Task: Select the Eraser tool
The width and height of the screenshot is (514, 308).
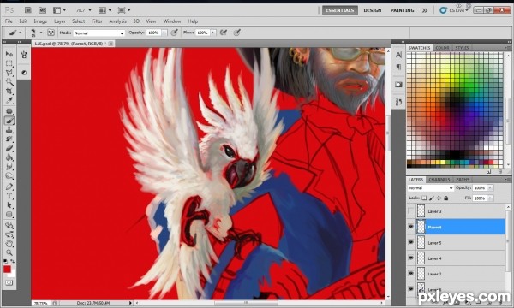Action: pos(9,148)
